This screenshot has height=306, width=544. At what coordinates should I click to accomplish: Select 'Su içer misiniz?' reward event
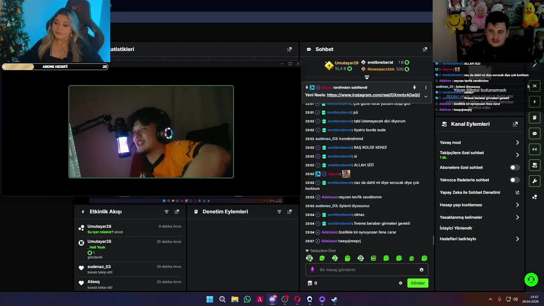point(130,229)
